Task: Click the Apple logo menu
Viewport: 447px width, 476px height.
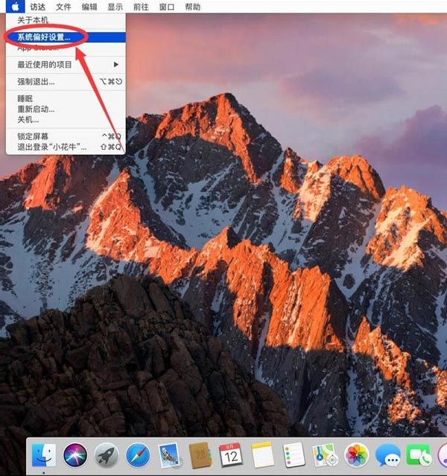Action: coord(15,7)
